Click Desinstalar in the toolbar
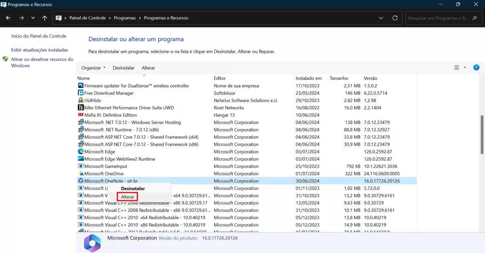 (124, 68)
